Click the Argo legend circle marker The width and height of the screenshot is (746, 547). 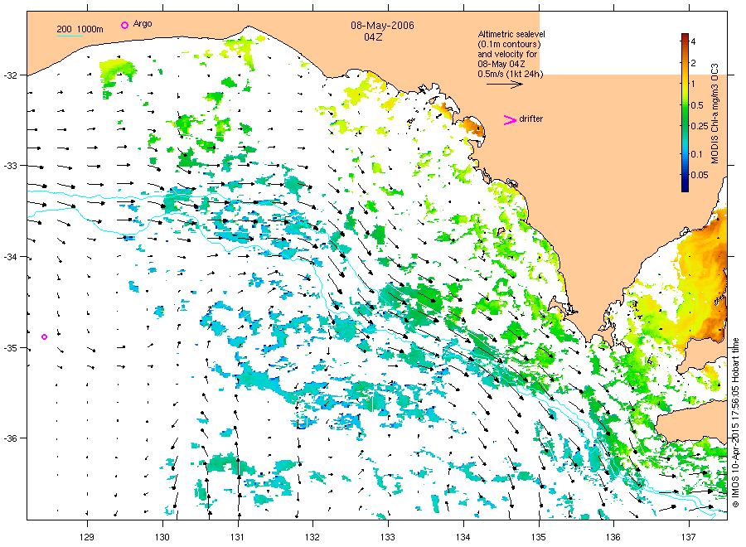coord(124,25)
